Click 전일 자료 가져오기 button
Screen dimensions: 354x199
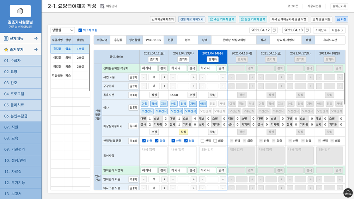(192, 19)
